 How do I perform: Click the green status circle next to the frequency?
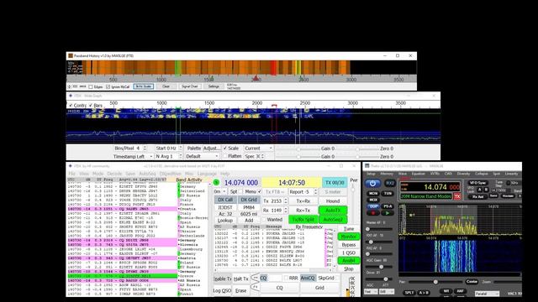coord(217,183)
